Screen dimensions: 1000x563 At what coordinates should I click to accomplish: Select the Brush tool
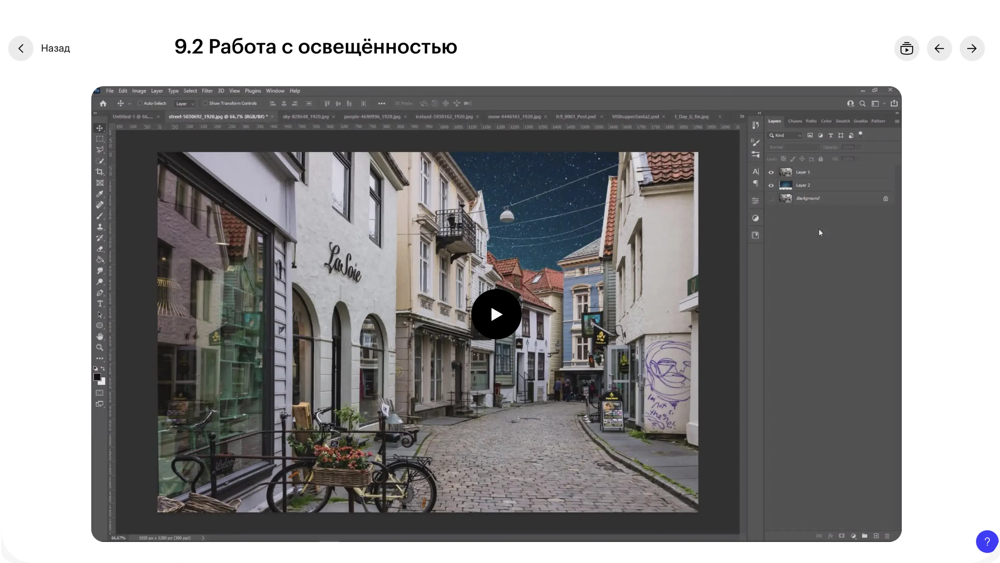100,216
